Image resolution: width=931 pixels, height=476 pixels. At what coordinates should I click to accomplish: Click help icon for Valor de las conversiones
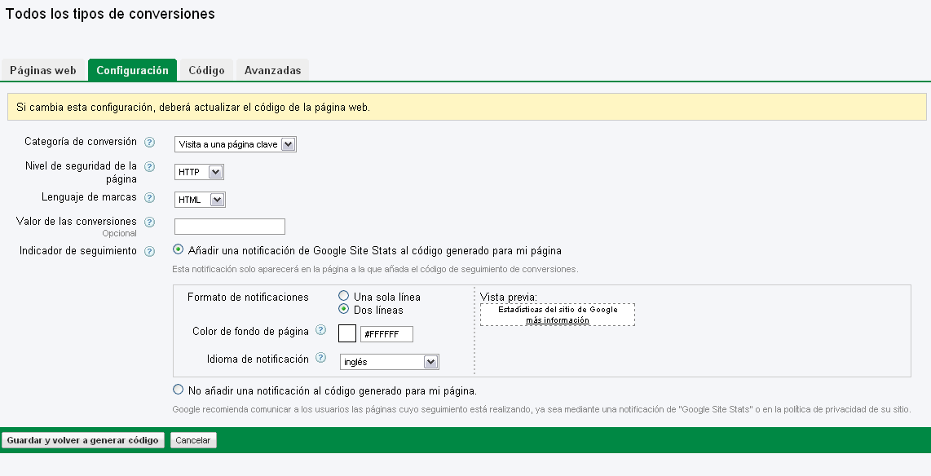coord(149,223)
